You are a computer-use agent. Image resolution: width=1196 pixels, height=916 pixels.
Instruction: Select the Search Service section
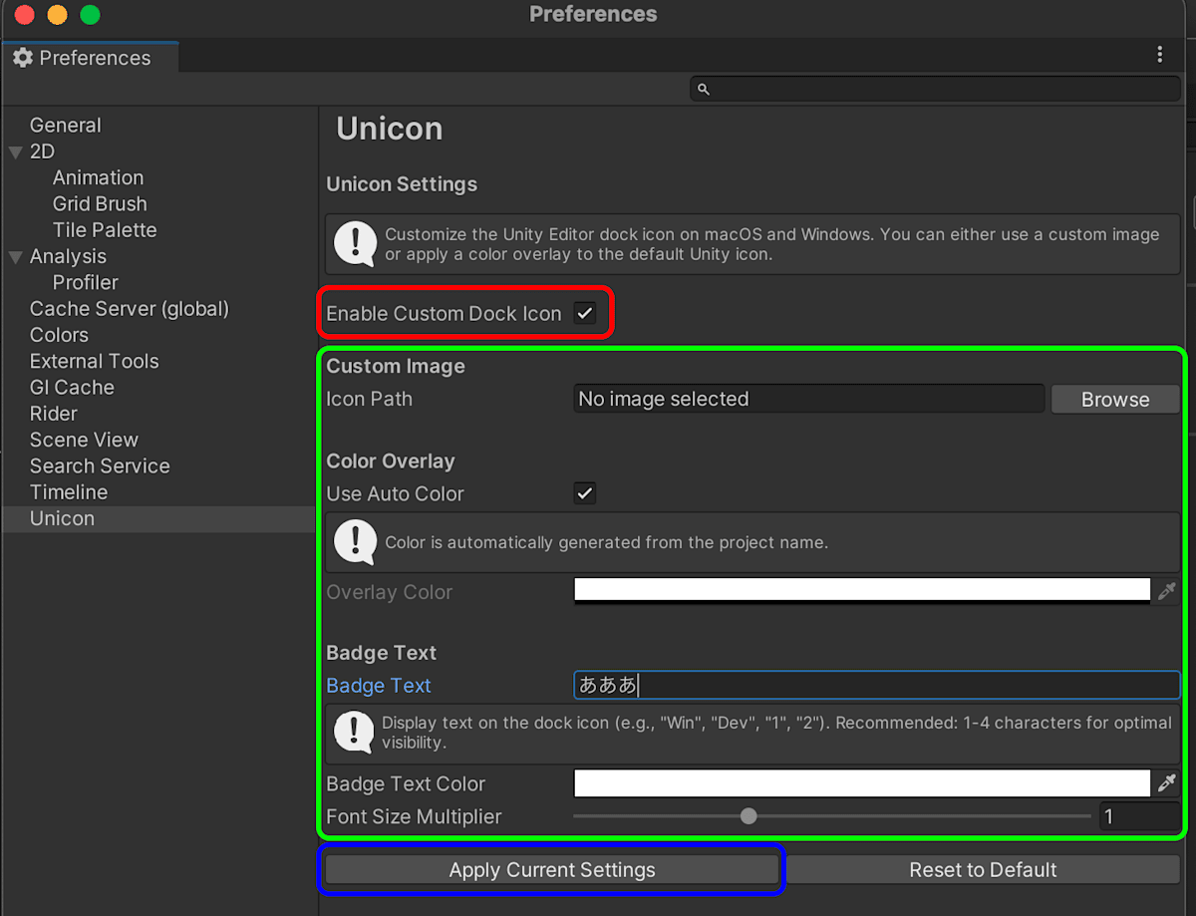(x=100, y=465)
